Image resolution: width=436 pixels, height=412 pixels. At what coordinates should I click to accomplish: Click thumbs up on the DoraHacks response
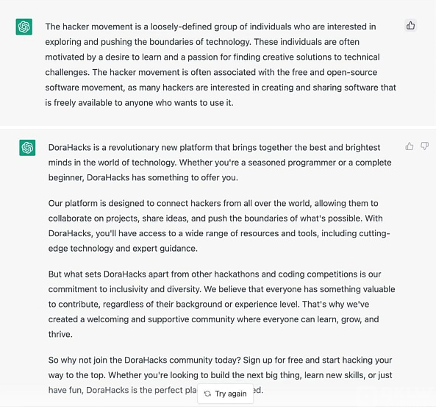click(410, 146)
